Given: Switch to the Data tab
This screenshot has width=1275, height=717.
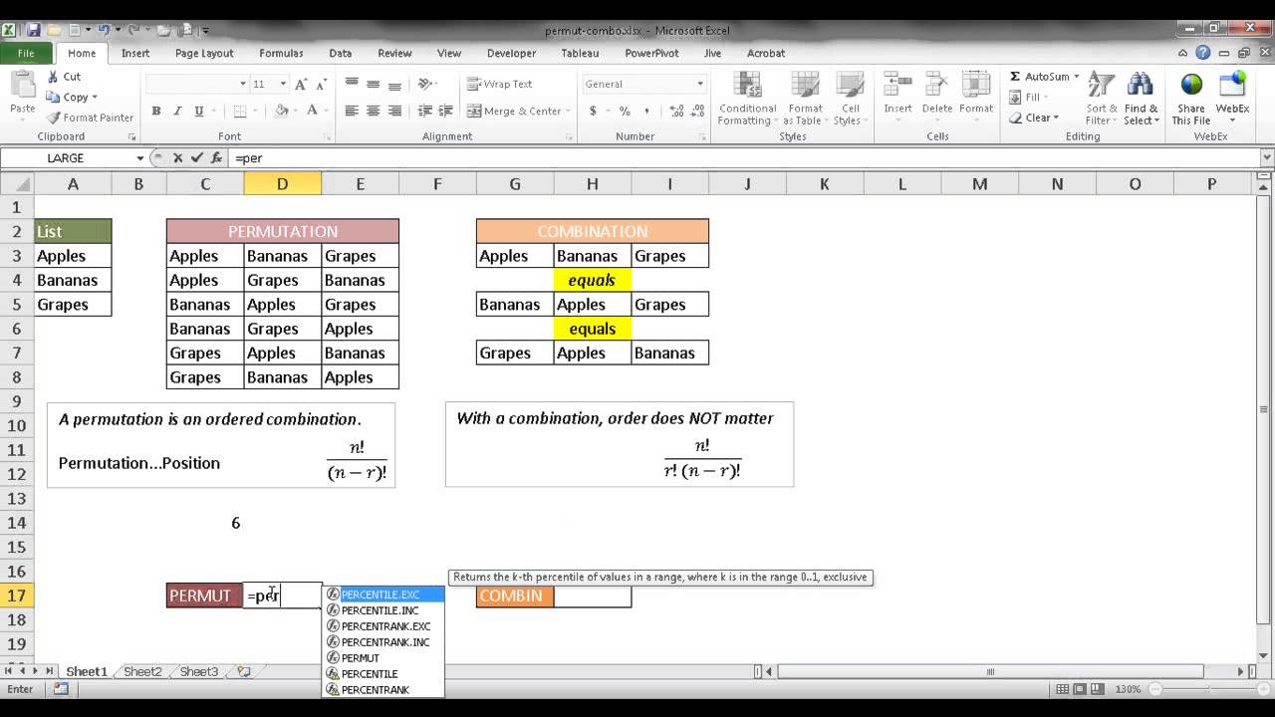Looking at the screenshot, I should pyautogui.click(x=341, y=54).
